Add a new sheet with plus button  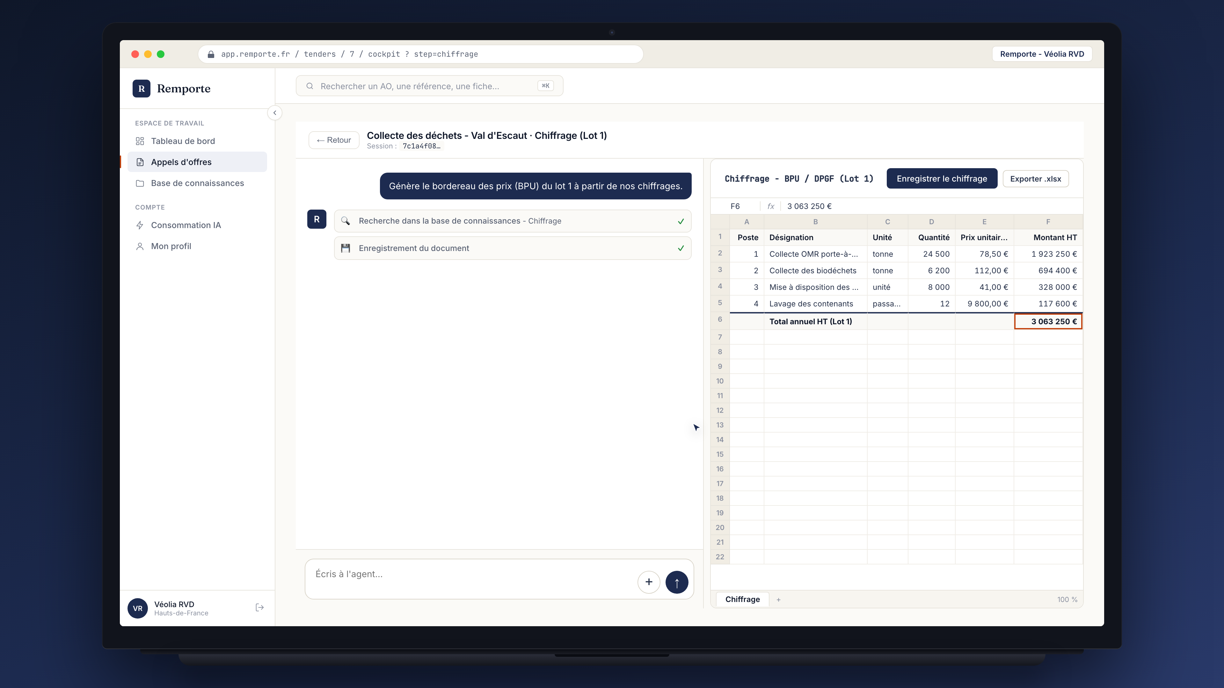coord(778,600)
